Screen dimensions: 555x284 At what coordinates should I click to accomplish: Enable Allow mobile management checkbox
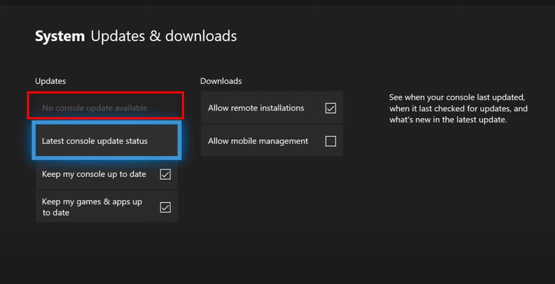tap(331, 141)
